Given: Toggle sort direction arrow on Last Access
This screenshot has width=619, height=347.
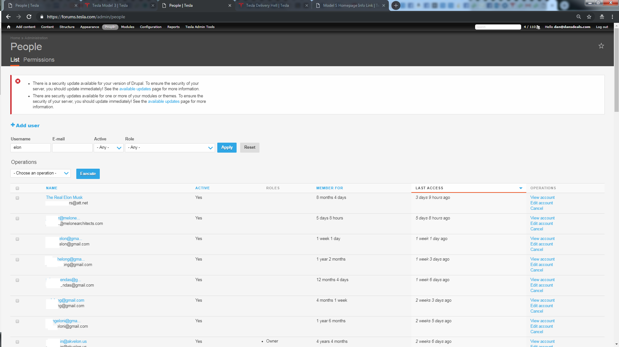Looking at the screenshot, I should (521, 188).
